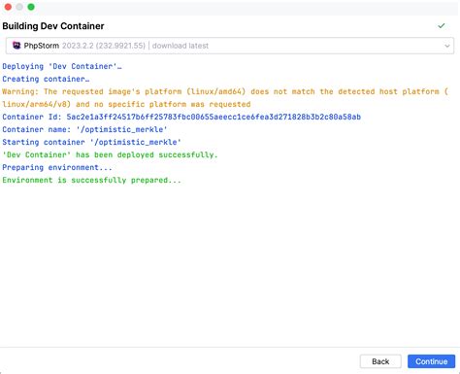Close the window with red button
This screenshot has height=374, width=460.
click(8, 7)
